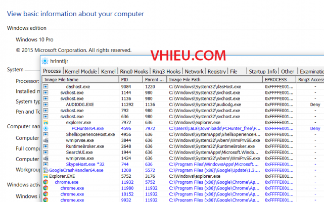Click the folder icon beside explorer.exe PID 7972
The image size is (324, 202).
point(45,123)
